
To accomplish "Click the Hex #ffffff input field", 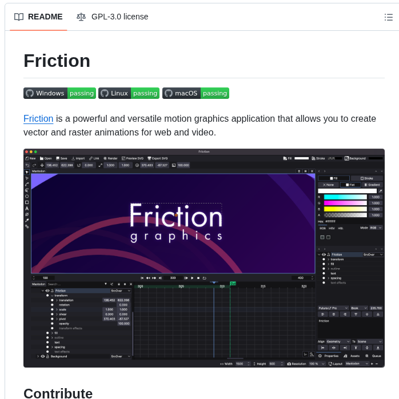I will (x=353, y=221).
